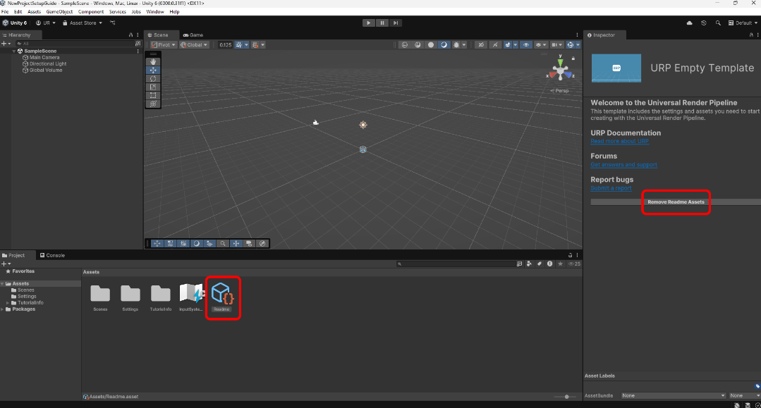Click Remove Readme Assets button
The height and width of the screenshot is (408, 761).
coord(676,202)
